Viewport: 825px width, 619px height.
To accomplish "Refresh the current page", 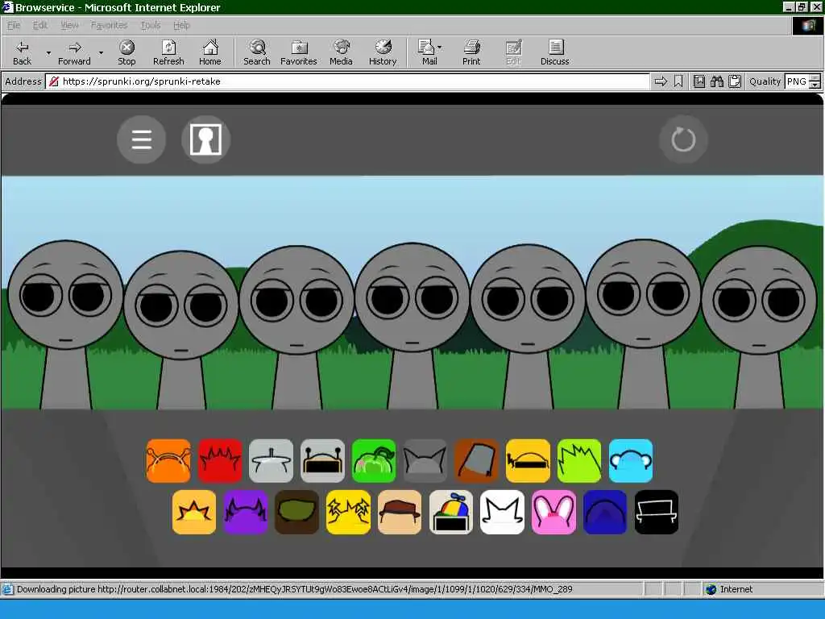I will [168, 52].
